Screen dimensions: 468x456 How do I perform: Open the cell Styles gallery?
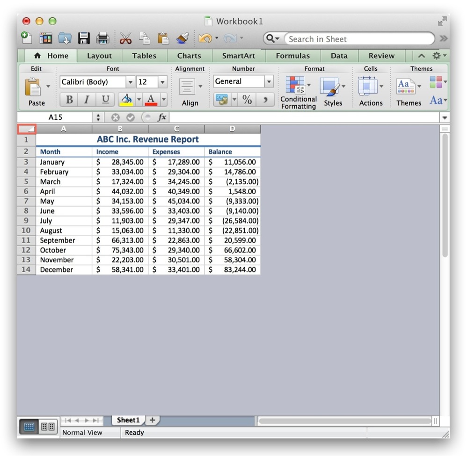click(x=333, y=92)
